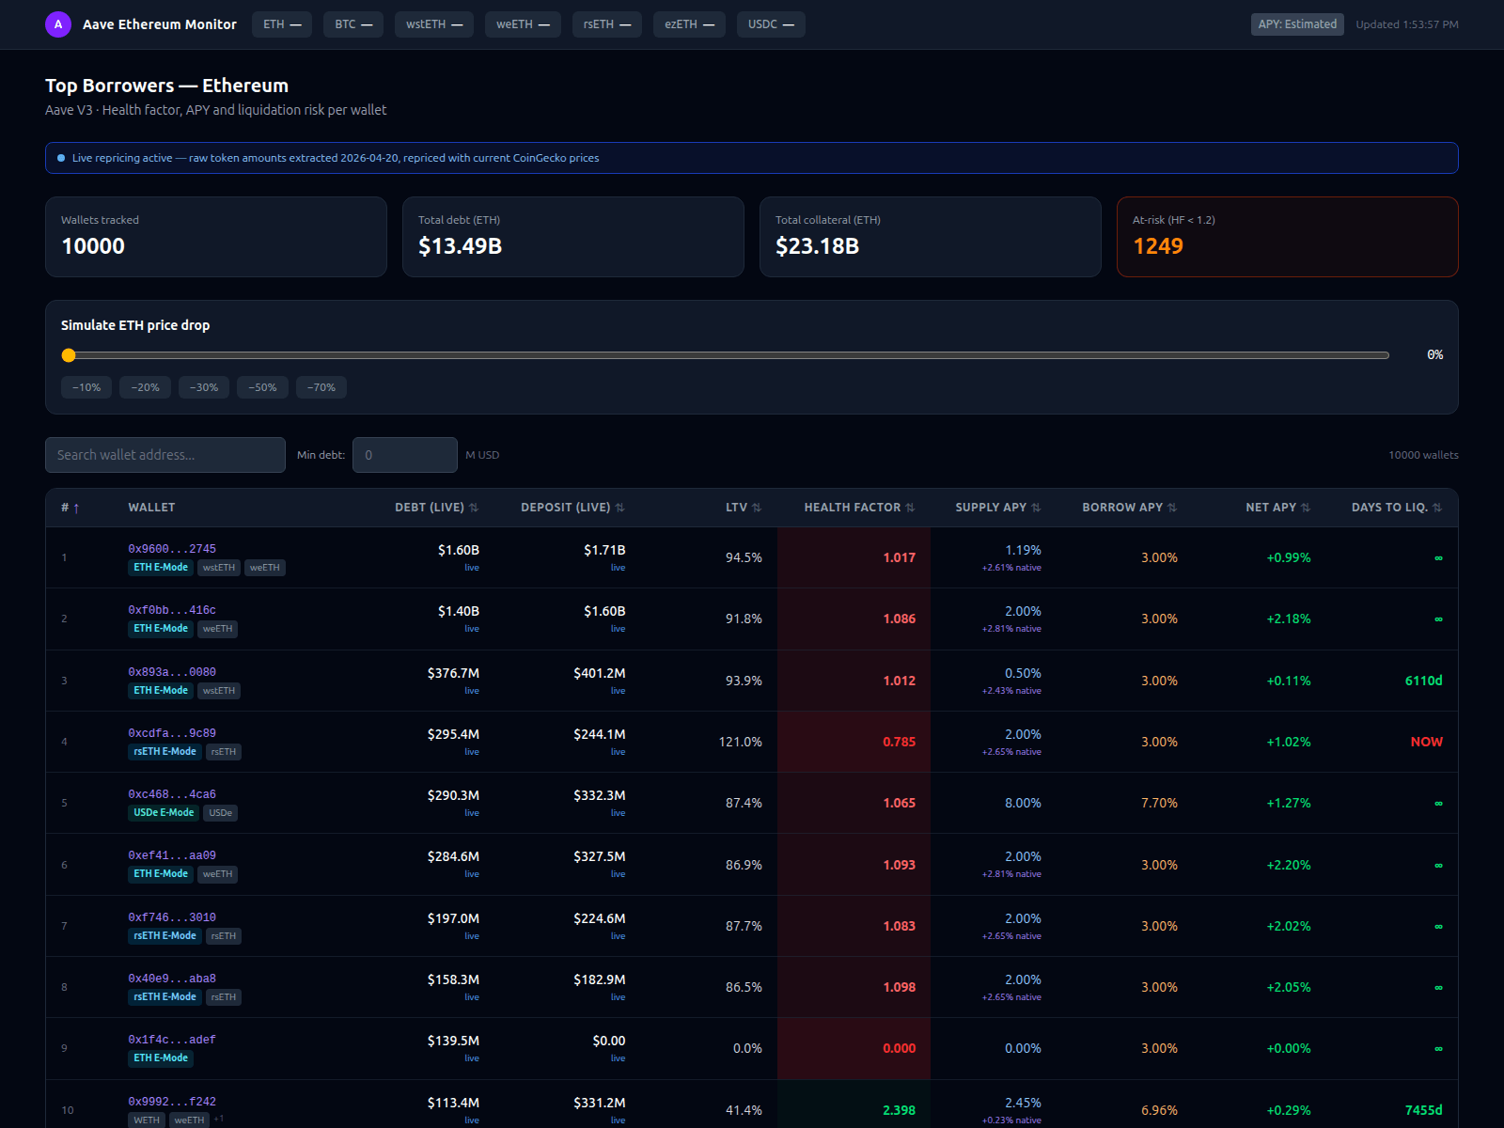Sort by Net APY column icon
Image resolution: width=1504 pixels, height=1128 pixels.
point(1306,508)
